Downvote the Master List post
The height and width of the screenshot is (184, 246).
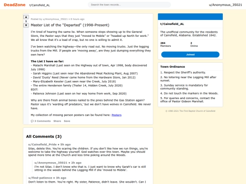(26, 25)
